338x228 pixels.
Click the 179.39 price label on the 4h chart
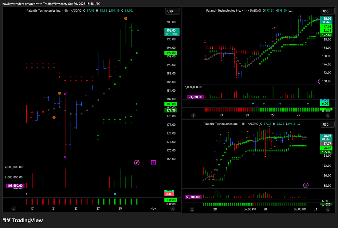point(171,110)
